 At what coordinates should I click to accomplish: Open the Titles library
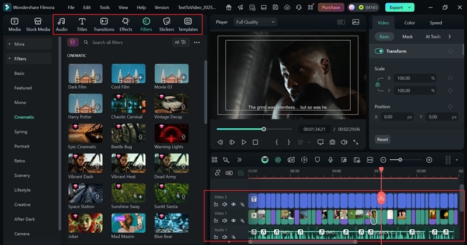(82, 24)
